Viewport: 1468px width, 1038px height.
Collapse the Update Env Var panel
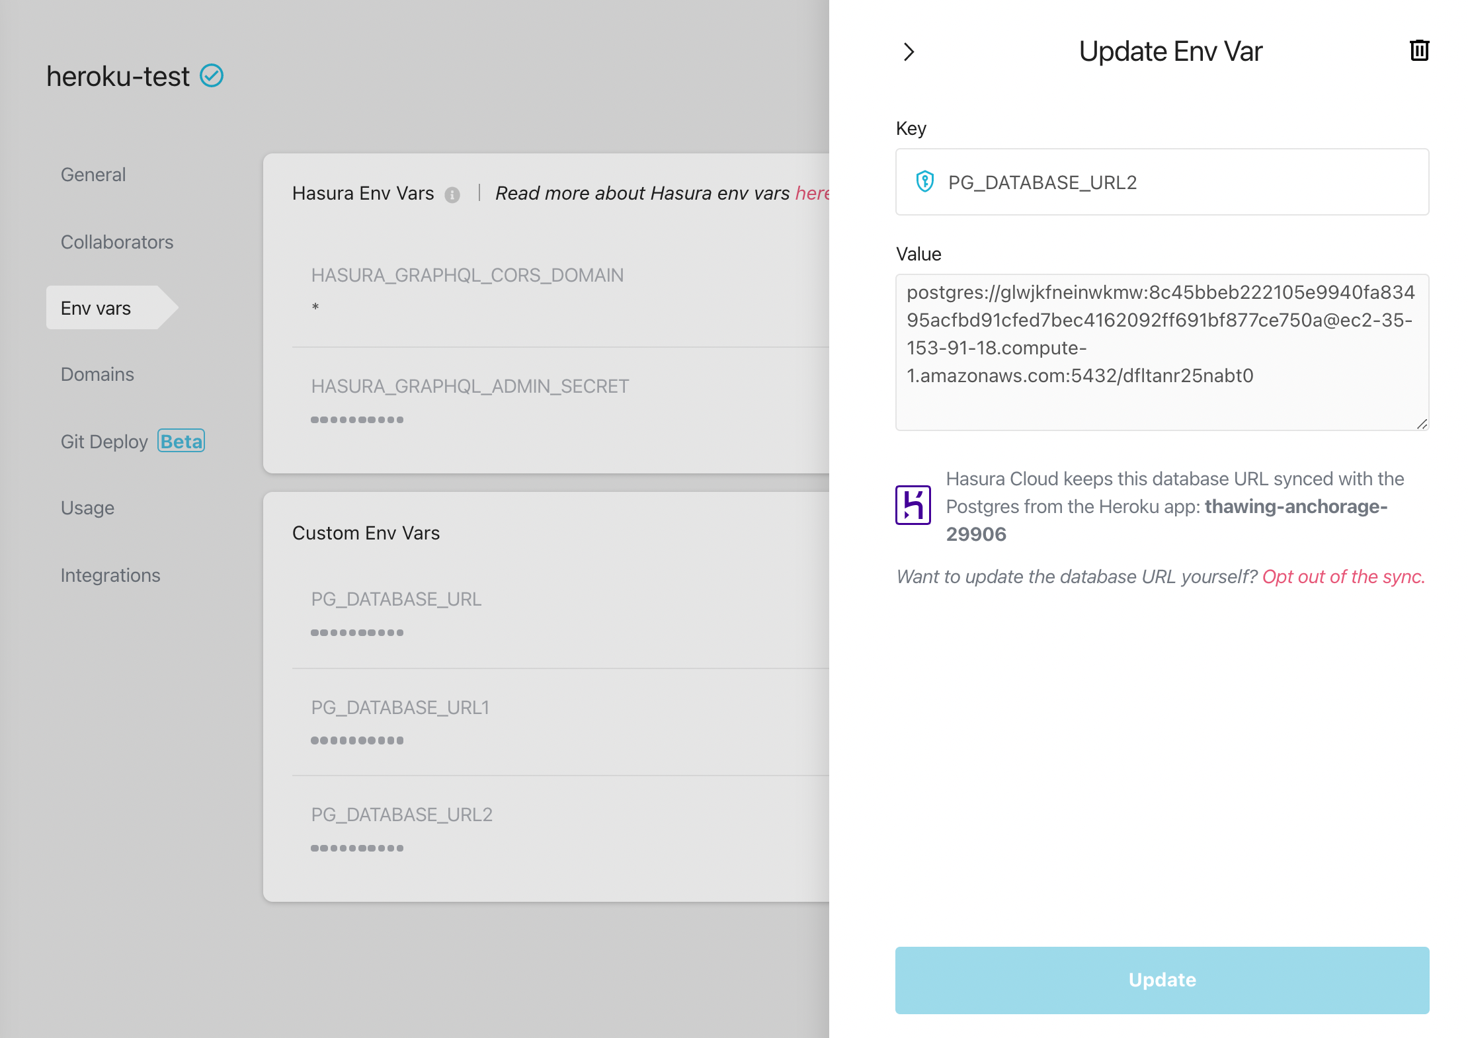[x=909, y=51]
